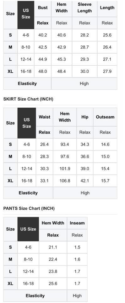Image resolution: width=125 pixels, height=303 pixels.
Task: Select the 12-14 US size in skirt chart
Action: click(x=26, y=169)
